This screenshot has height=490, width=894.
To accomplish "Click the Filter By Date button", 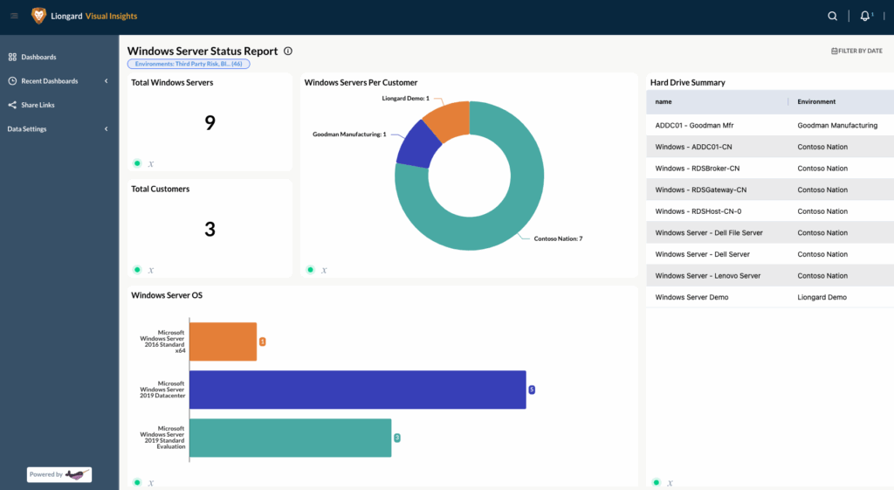I will pyautogui.click(x=856, y=51).
